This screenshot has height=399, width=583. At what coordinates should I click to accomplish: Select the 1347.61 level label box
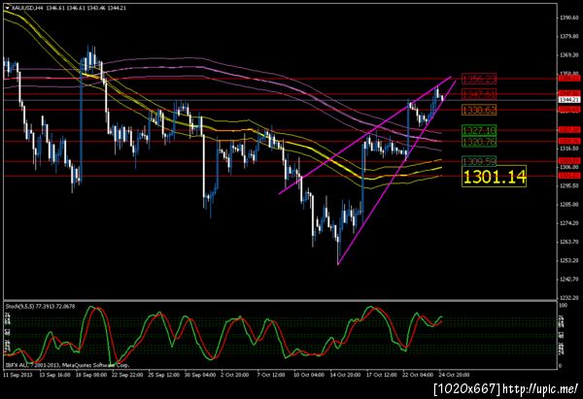[x=479, y=94]
